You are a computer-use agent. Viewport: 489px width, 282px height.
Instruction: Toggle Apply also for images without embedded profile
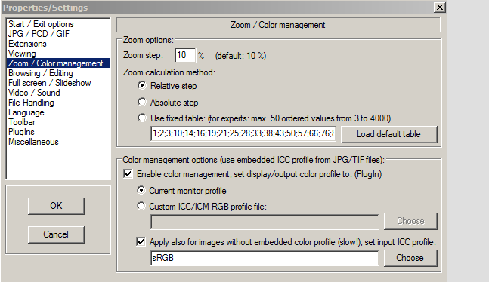pos(141,241)
